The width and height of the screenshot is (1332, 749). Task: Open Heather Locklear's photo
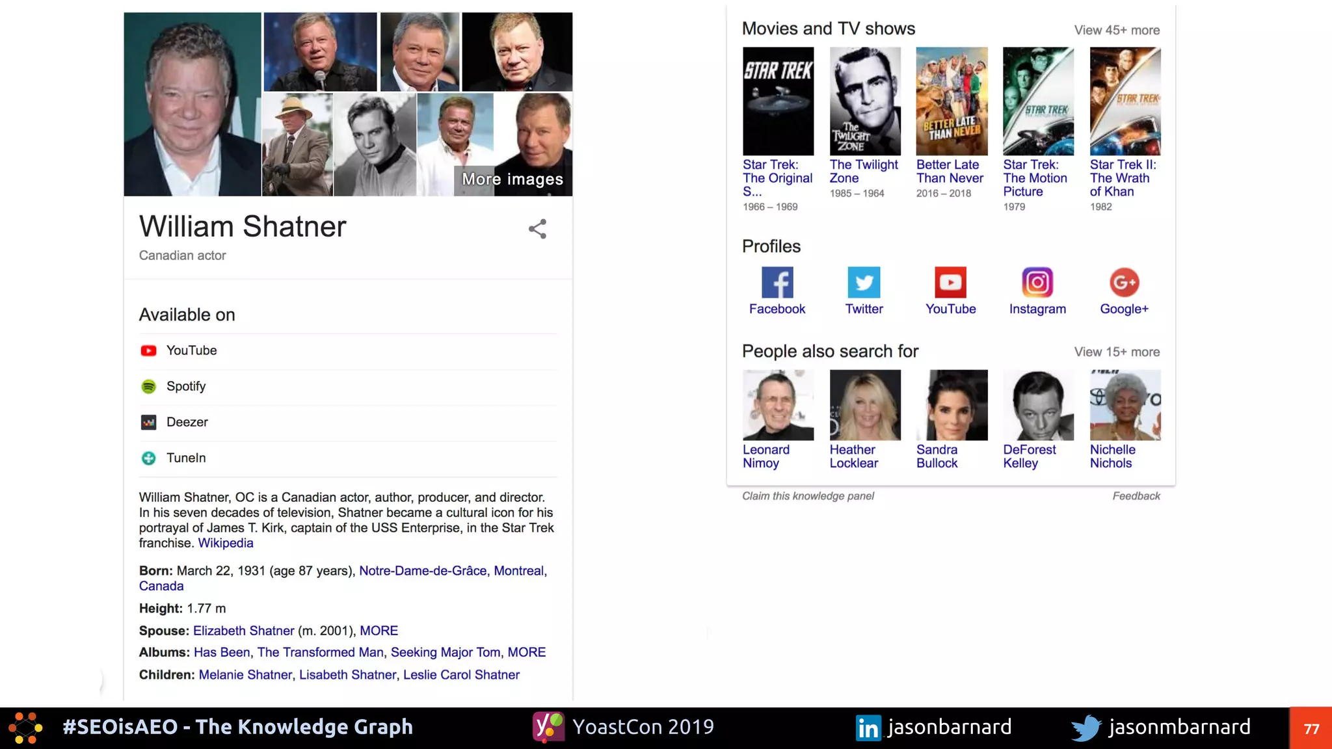865,405
